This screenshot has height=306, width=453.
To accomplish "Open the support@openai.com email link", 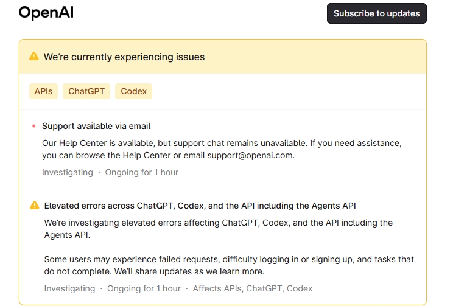I will point(250,155).
